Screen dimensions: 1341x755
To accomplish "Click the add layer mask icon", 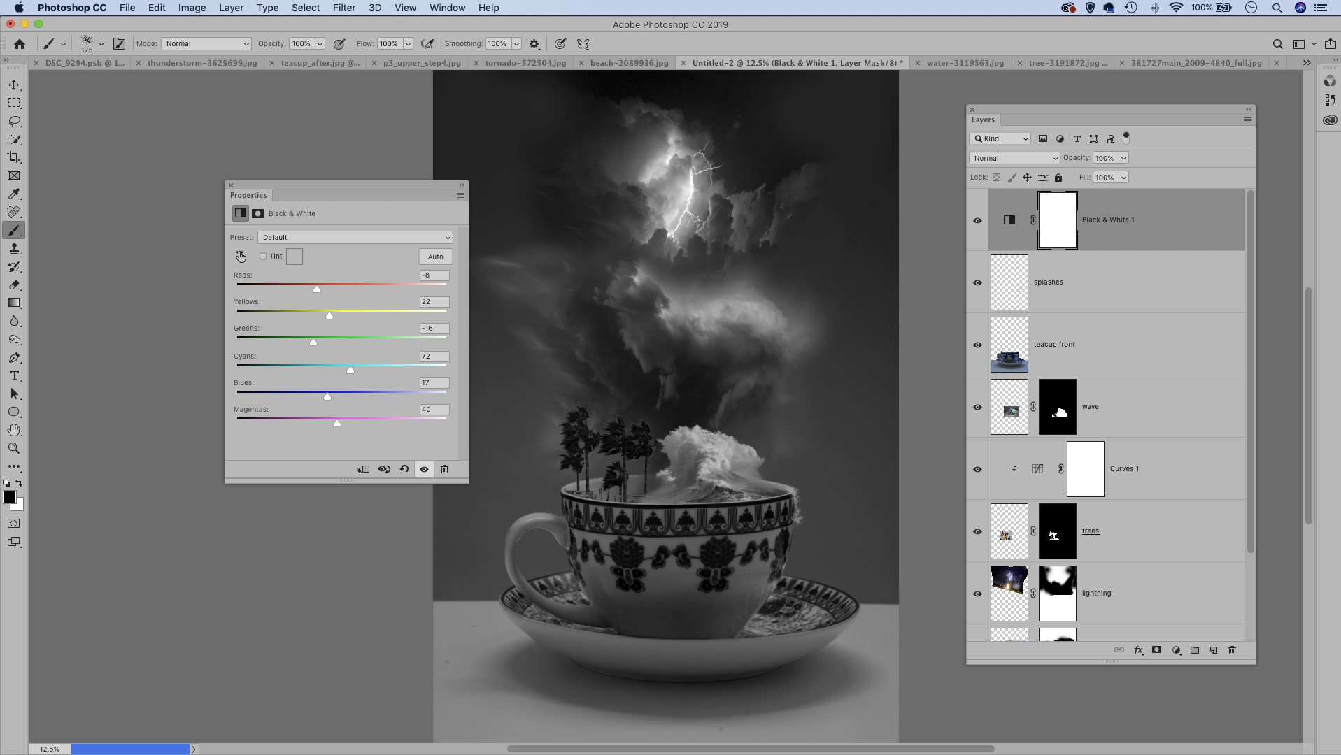I will (x=1156, y=650).
